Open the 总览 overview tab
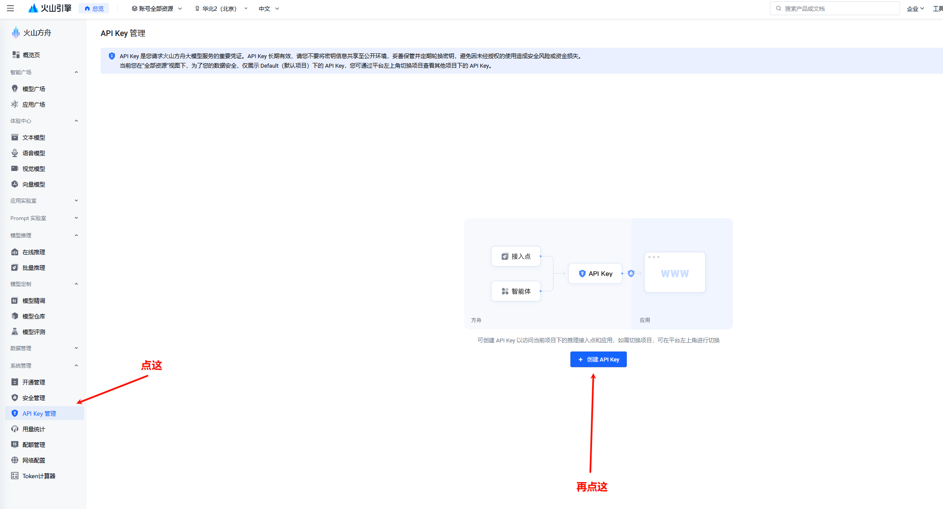 (94, 8)
